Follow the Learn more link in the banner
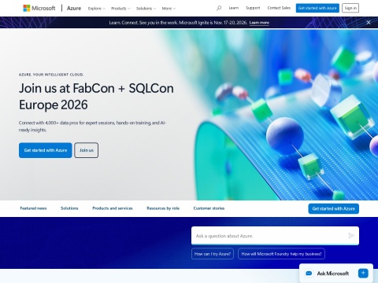Viewport: 378px width, 283px height. 259,23
